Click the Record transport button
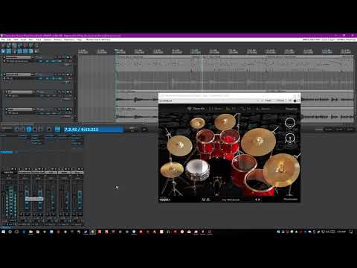The image size is (357, 268). tap(49, 130)
